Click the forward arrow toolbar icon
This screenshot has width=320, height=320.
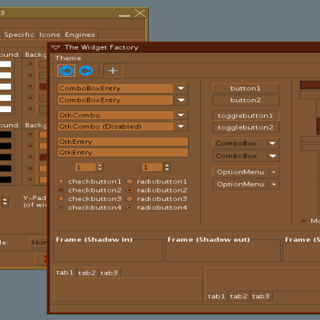pyautogui.click(x=86, y=70)
